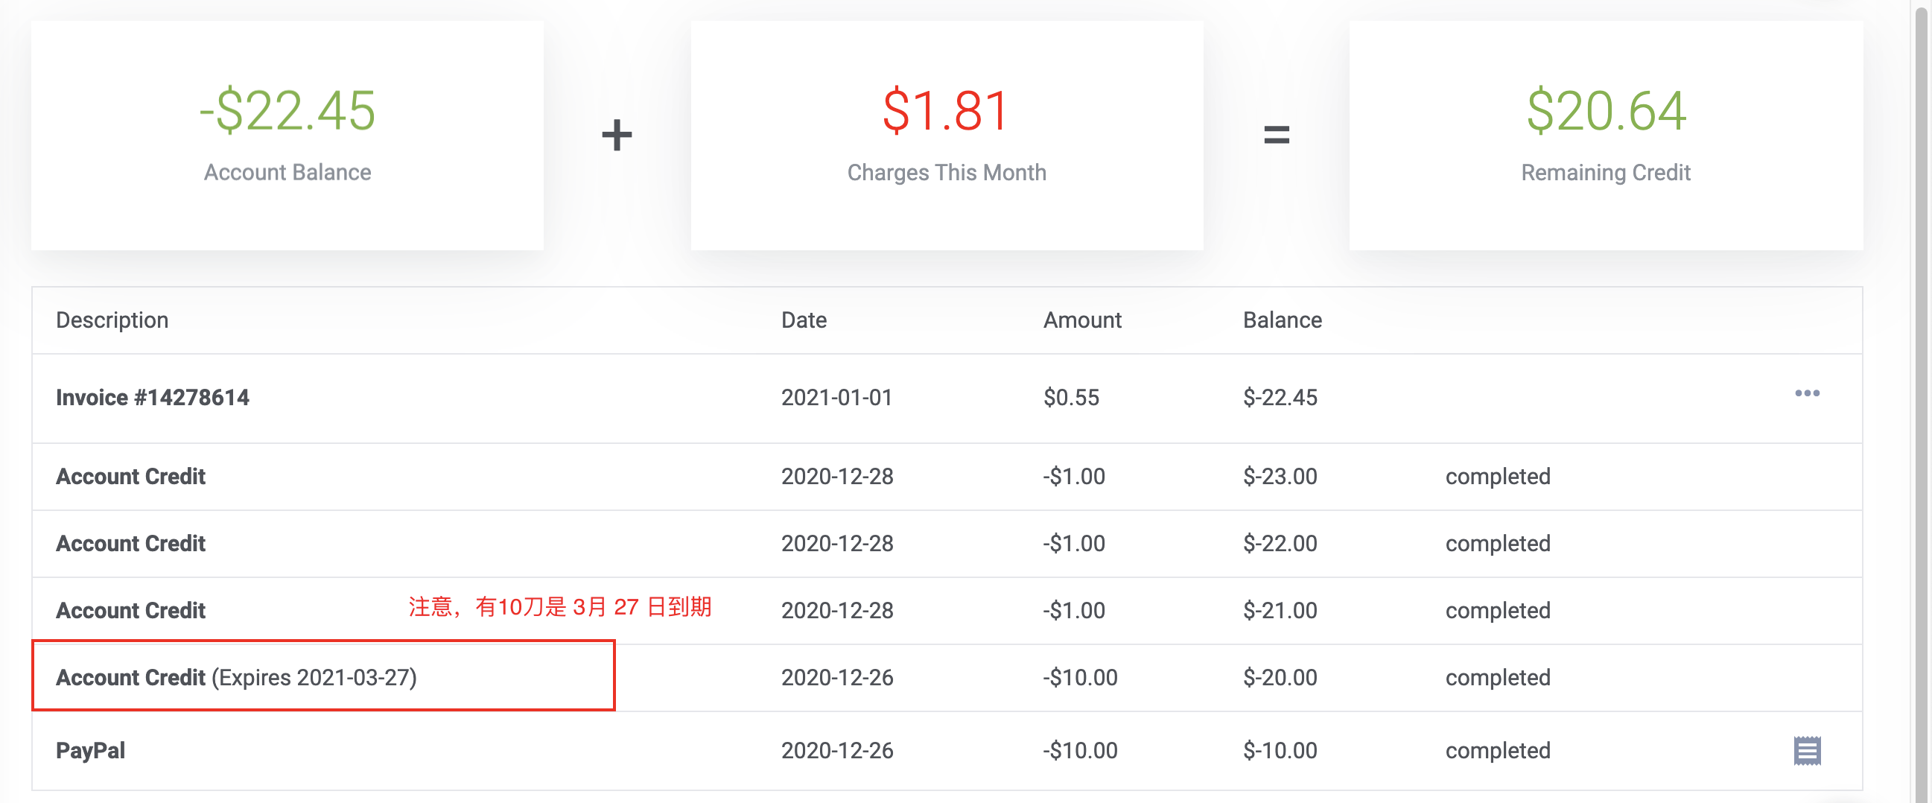Image resolution: width=1932 pixels, height=803 pixels.
Task: Select the Account Credit row with $-21.00 balance
Action: coord(130,611)
